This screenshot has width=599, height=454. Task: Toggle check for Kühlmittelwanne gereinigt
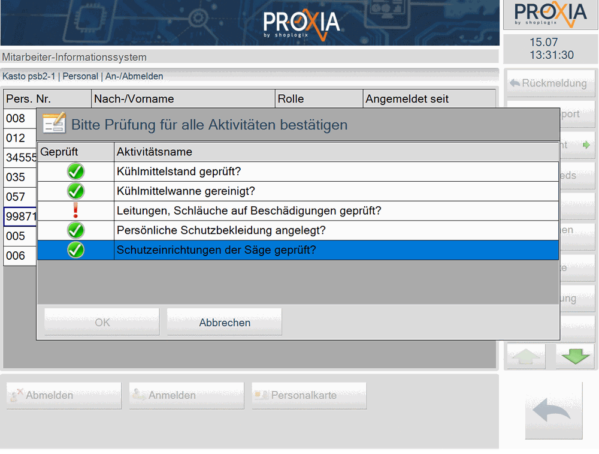tap(75, 191)
